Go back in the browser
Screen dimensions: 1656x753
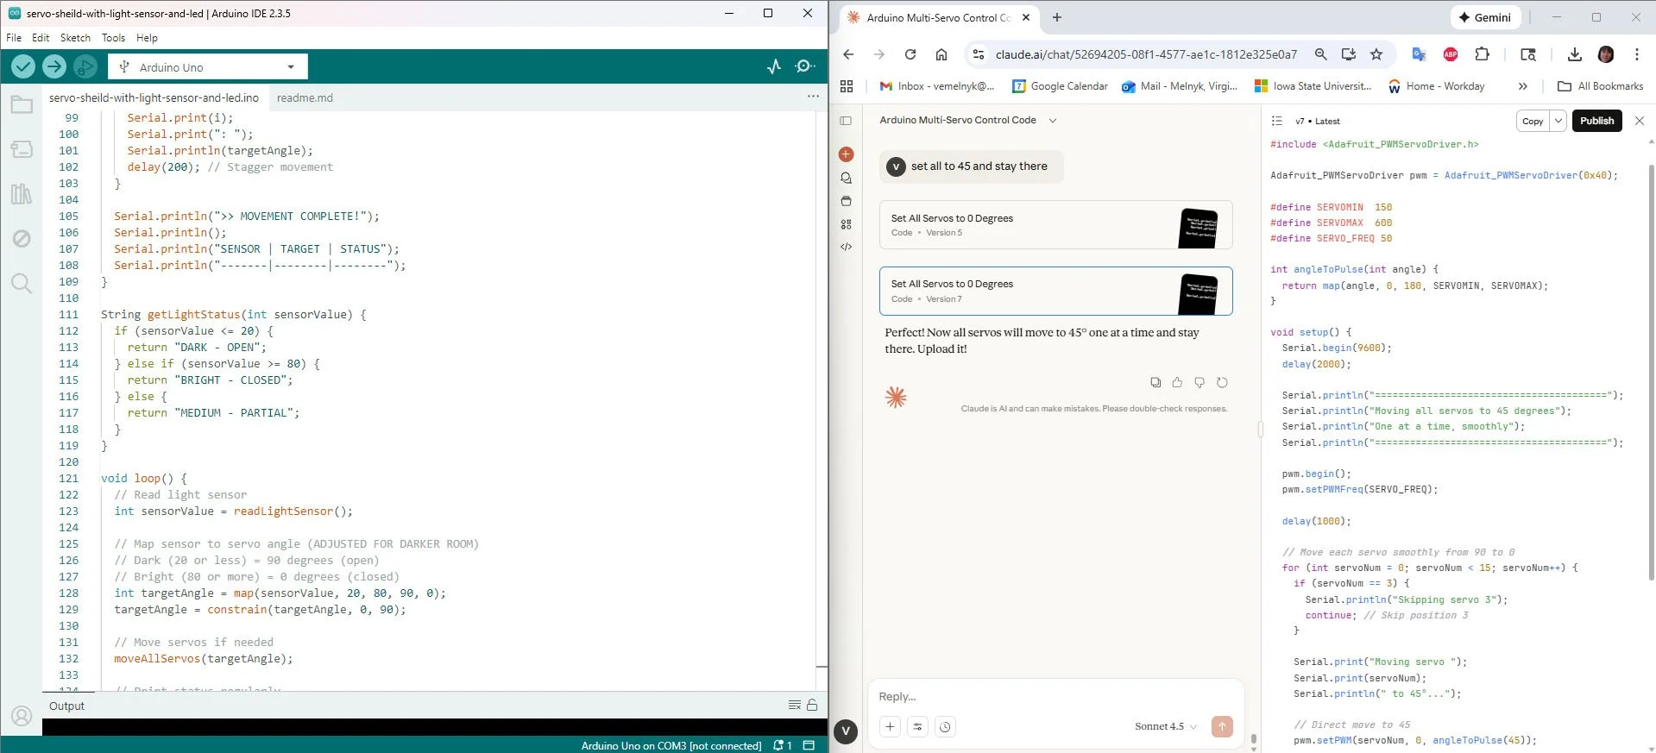[848, 54]
